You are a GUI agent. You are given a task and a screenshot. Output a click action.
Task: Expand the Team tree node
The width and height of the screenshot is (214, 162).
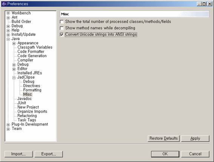8,129
